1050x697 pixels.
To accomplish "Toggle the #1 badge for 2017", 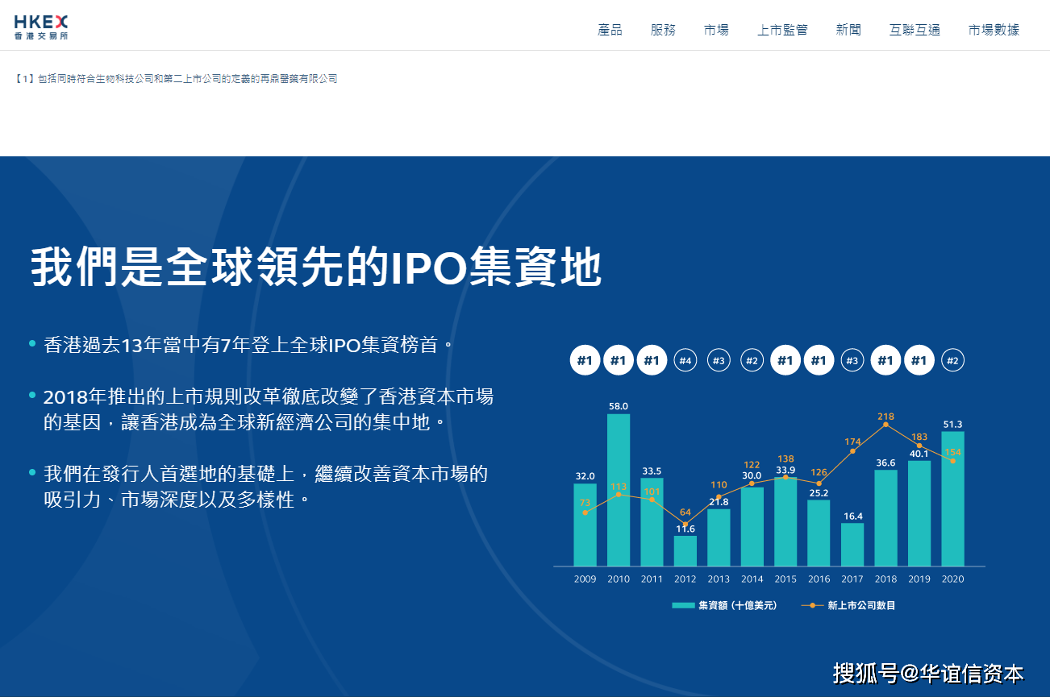I will [852, 360].
